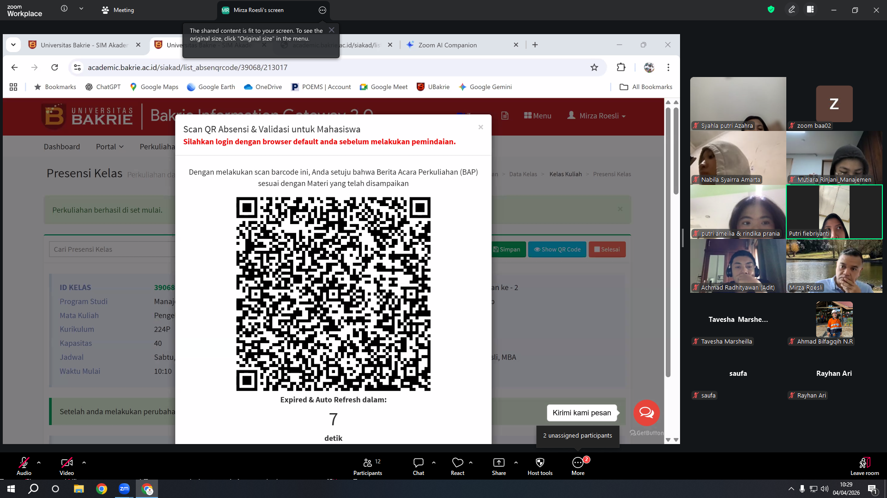Open Windows Start menu
887x498 pixels.
click(11, 489)
